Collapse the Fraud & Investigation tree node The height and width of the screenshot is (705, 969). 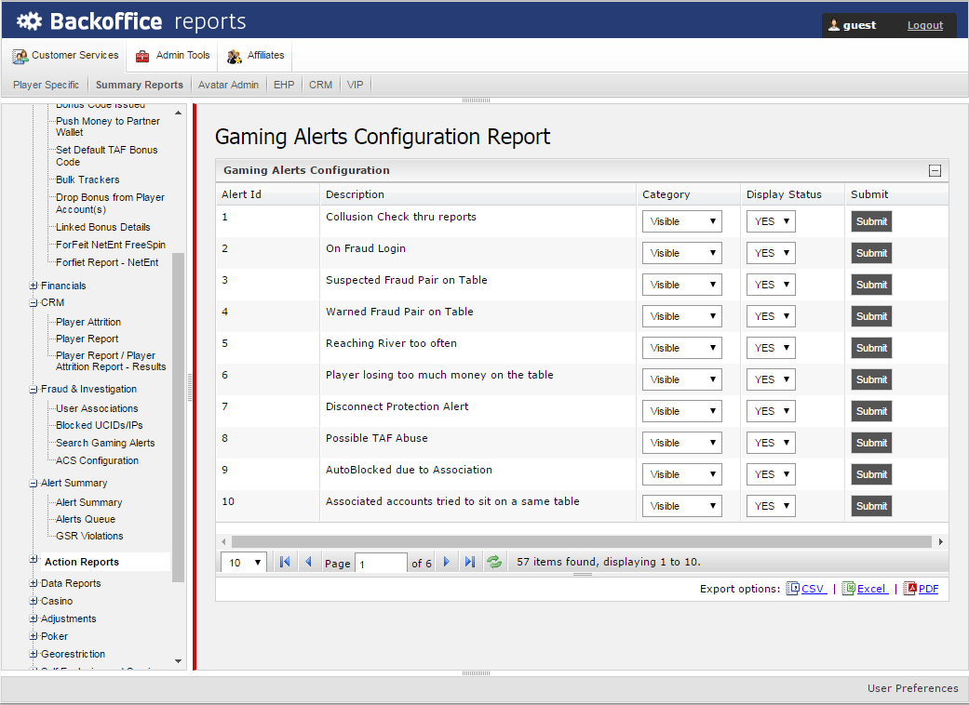pos(34,389)
